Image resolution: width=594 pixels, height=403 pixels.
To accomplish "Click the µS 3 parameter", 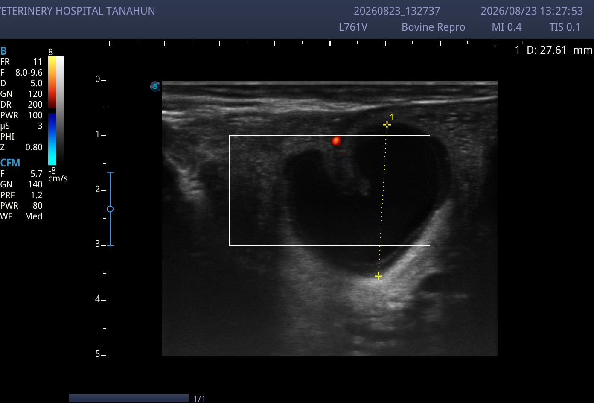I will click(21, 126).
